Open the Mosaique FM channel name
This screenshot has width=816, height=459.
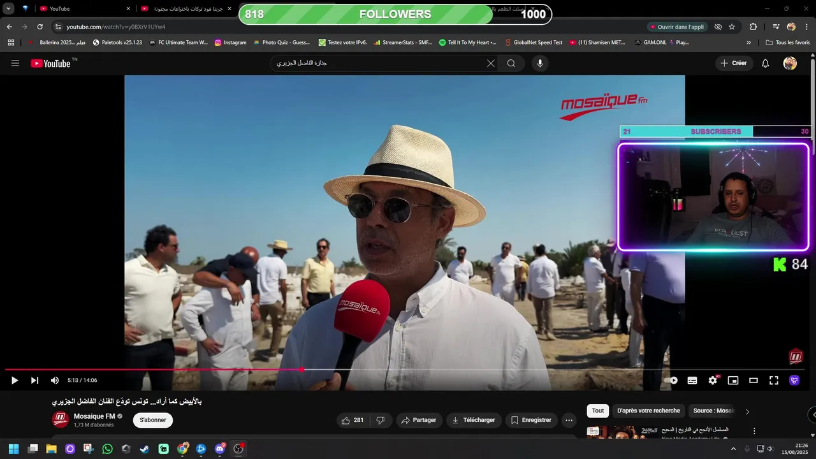pyautogui.click(x=94, y=416)
